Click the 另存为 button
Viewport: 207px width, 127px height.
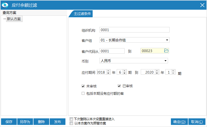click(x=25, y=122)
